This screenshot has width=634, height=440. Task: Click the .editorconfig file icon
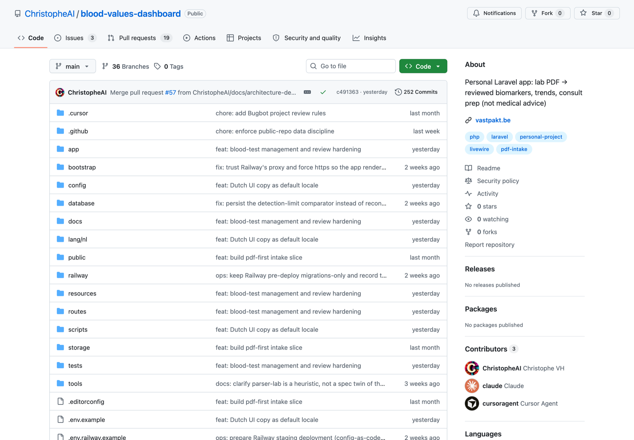tap(60, 401)
